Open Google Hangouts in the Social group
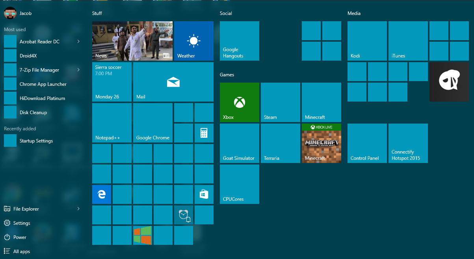Image resolution: width=474 pixels, height=259 pixels. 239,41
